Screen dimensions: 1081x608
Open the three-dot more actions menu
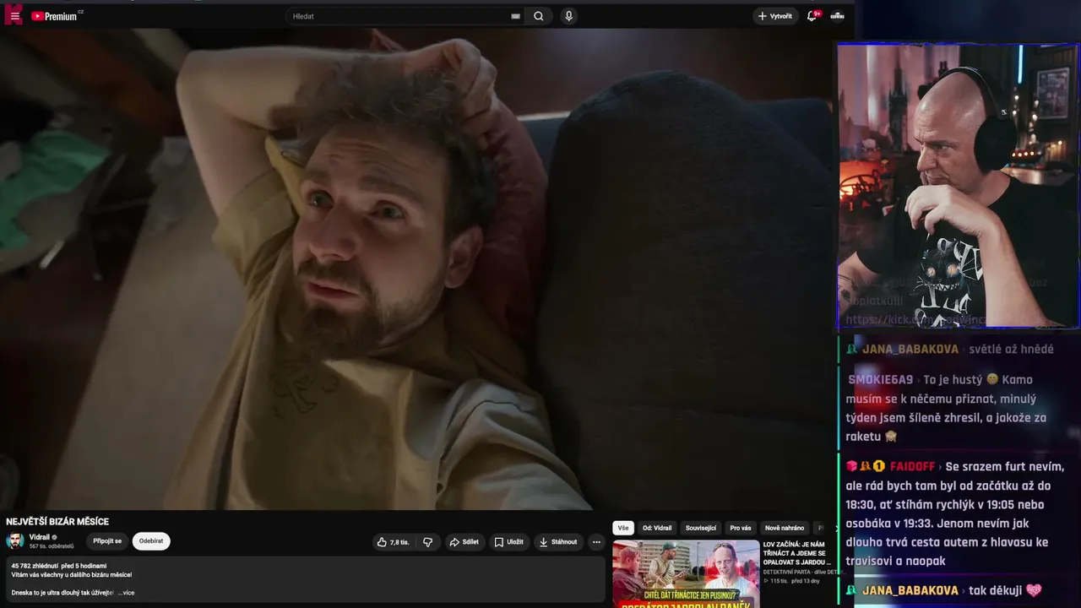point(596,542)
